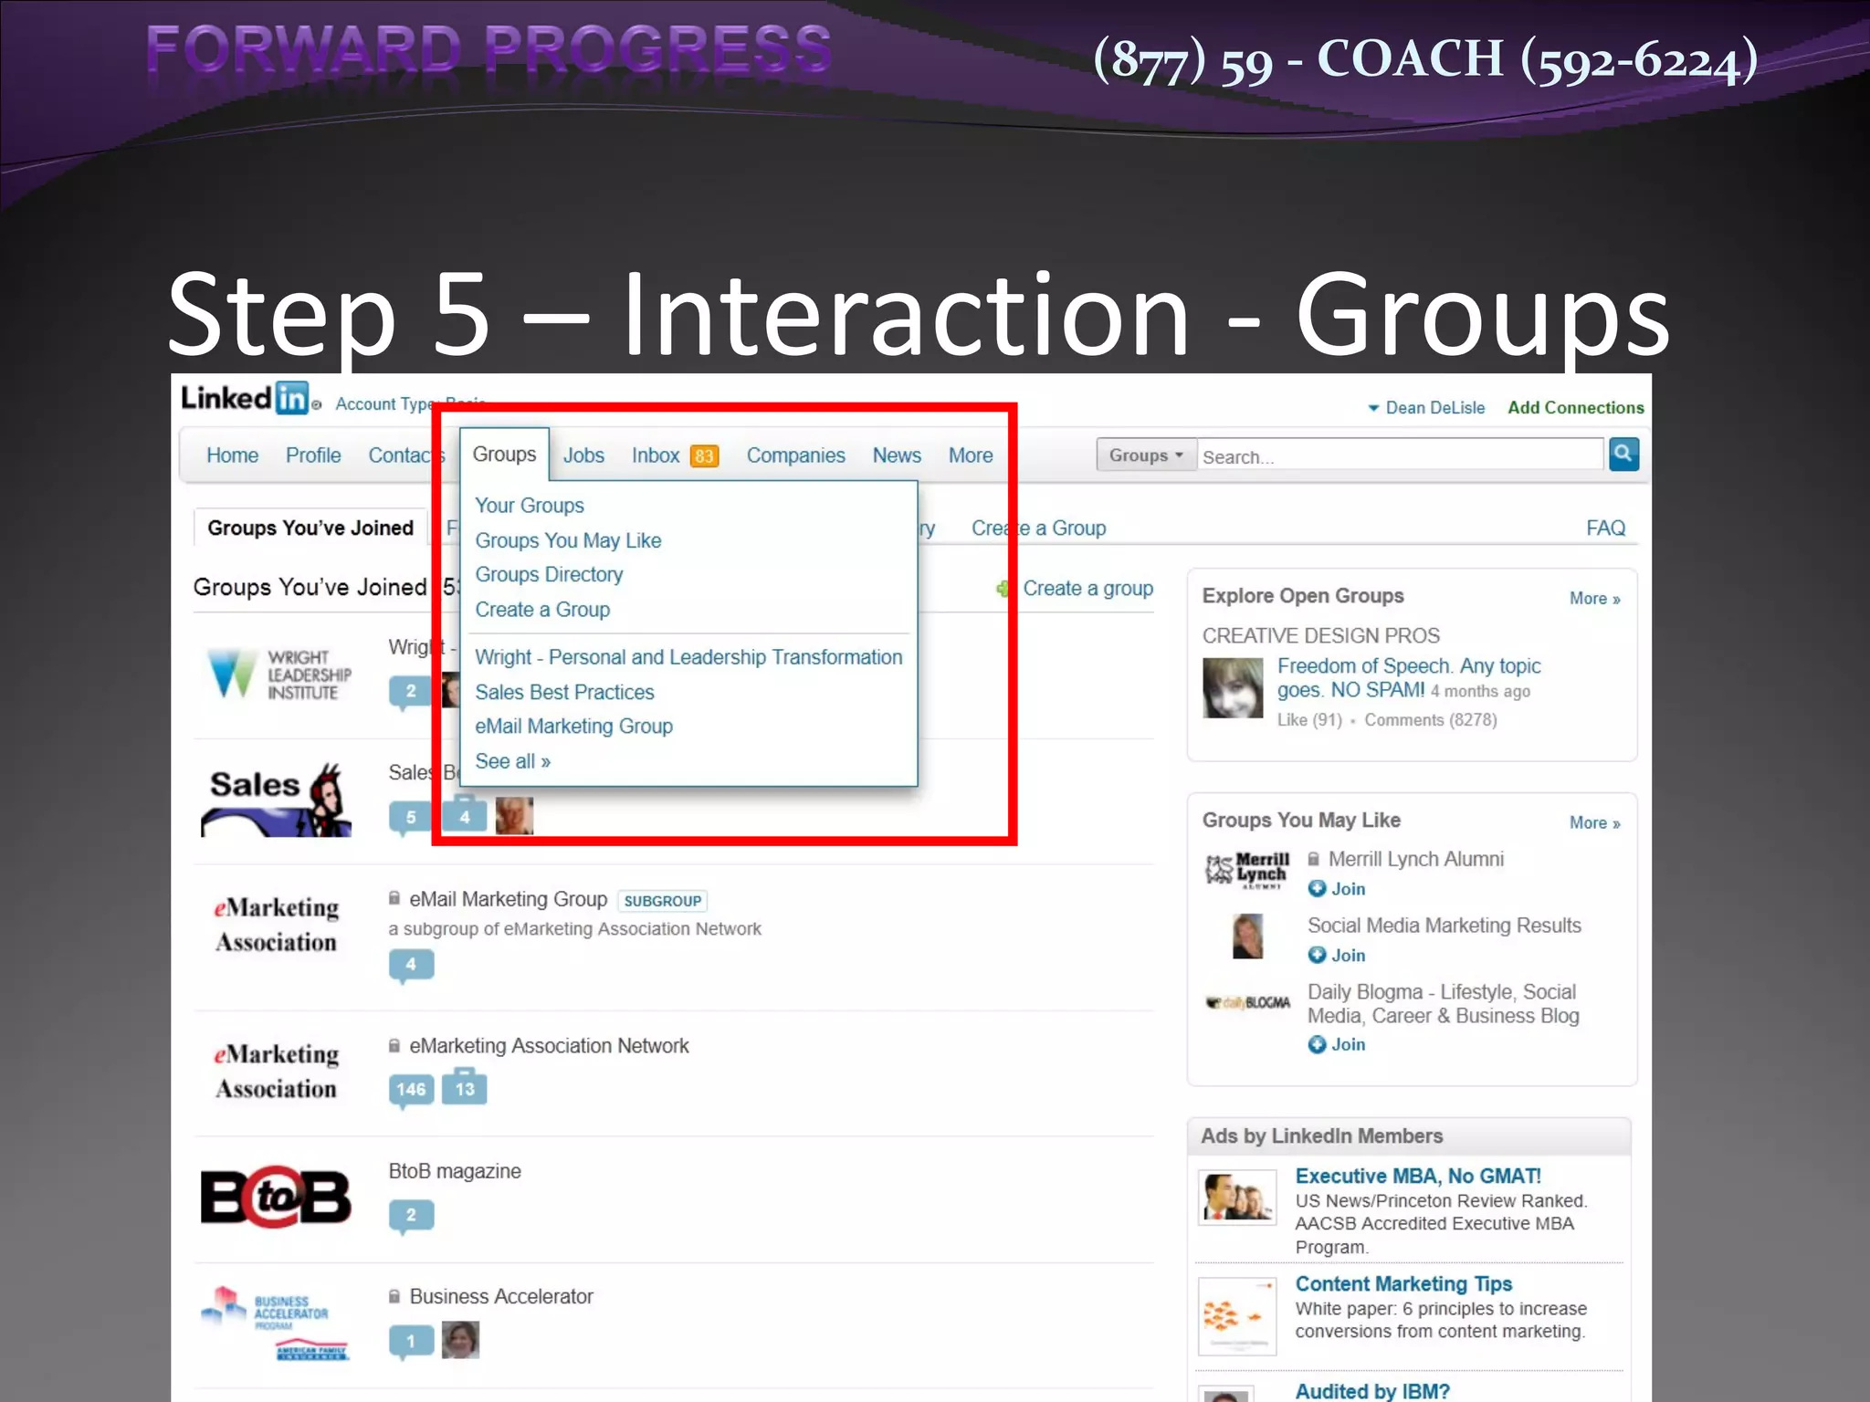This screenshot has height=1402, width=1870.
Task: Click the discussion bubble showing 5 in Sales row
Action: pyautogui.click(x=411, y=818)
